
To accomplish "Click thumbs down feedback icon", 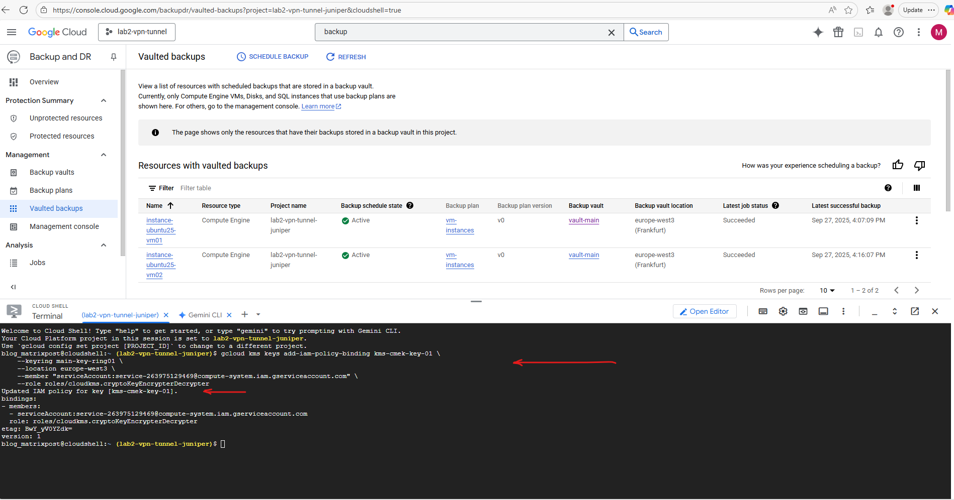I will (919, 165).
